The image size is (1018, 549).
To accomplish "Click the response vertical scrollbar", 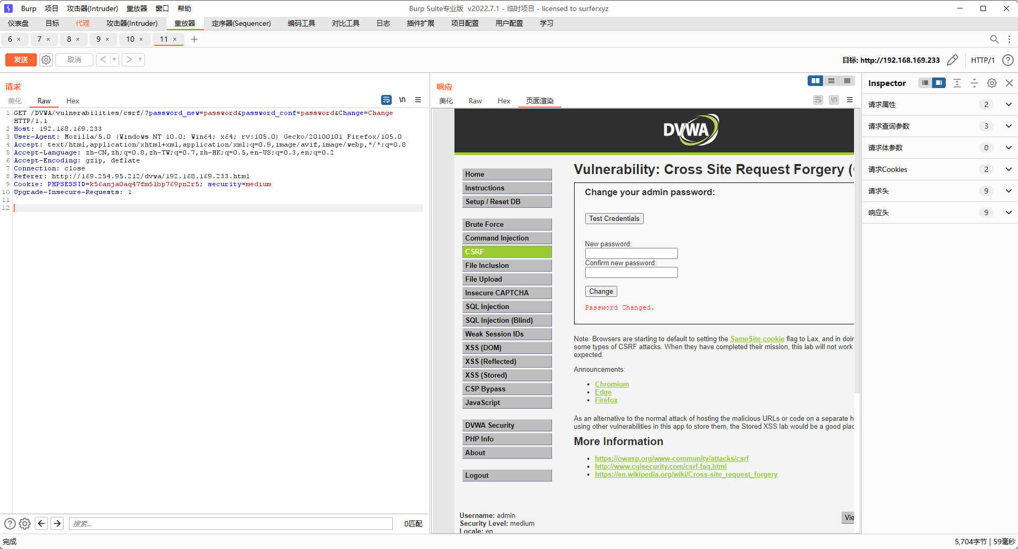I will tap(857, 251).
